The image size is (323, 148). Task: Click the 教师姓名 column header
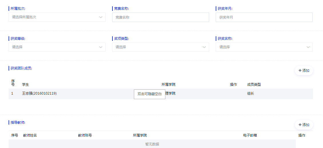30,135
